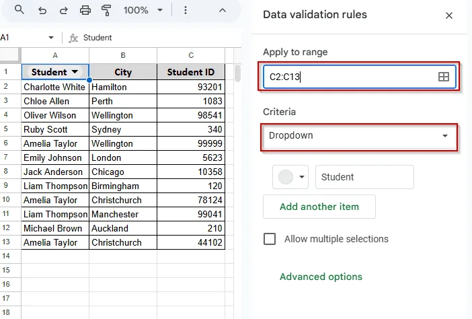Select row 14 header
The image size is (472, 319).
[10, 256]
